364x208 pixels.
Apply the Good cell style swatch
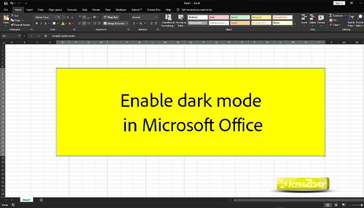pyautogui.click(x=240, y=17)
